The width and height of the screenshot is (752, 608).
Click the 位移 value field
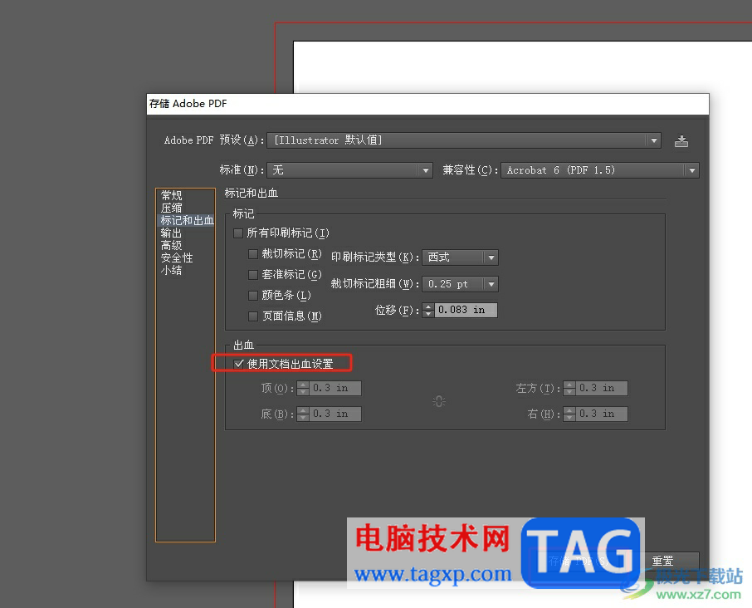click(466, 310)
